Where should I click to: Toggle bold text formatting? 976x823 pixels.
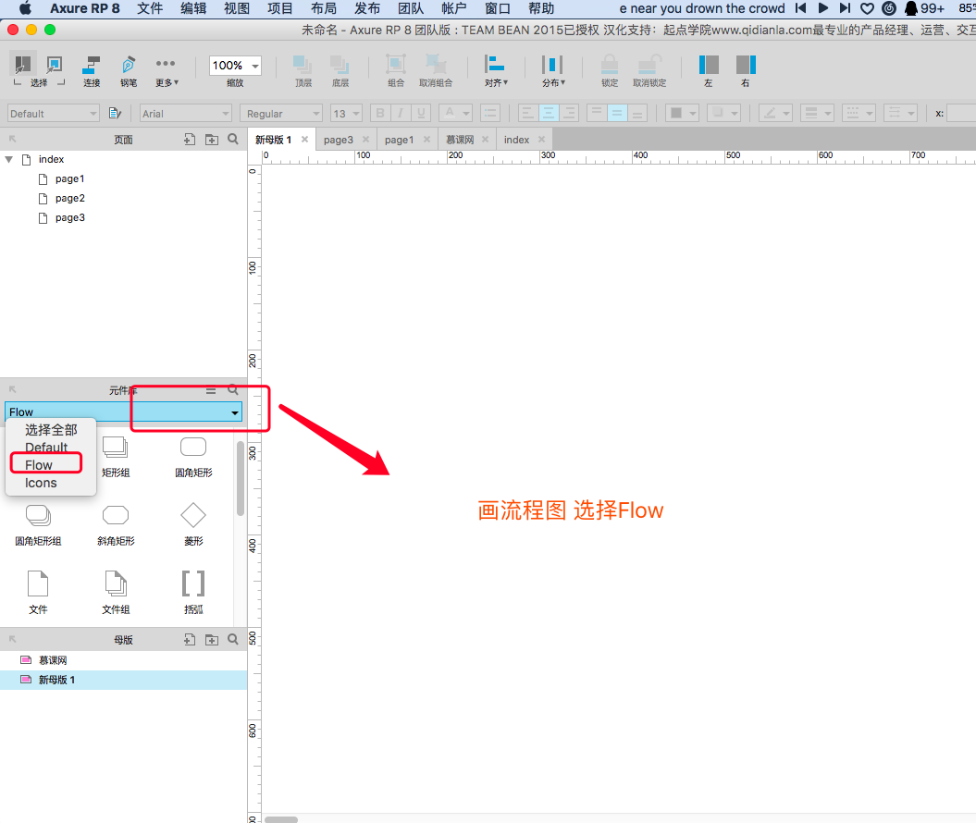[379, 113]
